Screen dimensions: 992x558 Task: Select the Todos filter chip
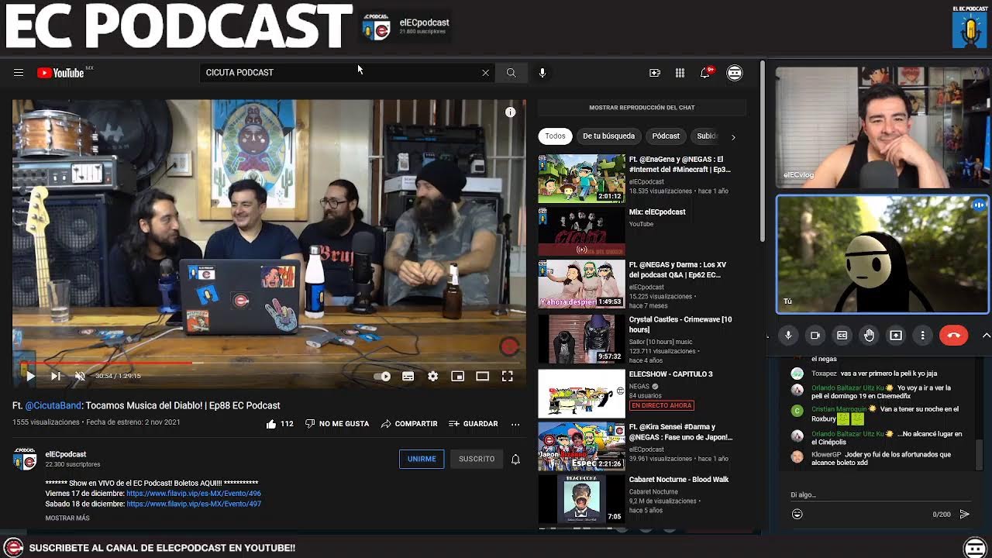(x=555, y=136)
